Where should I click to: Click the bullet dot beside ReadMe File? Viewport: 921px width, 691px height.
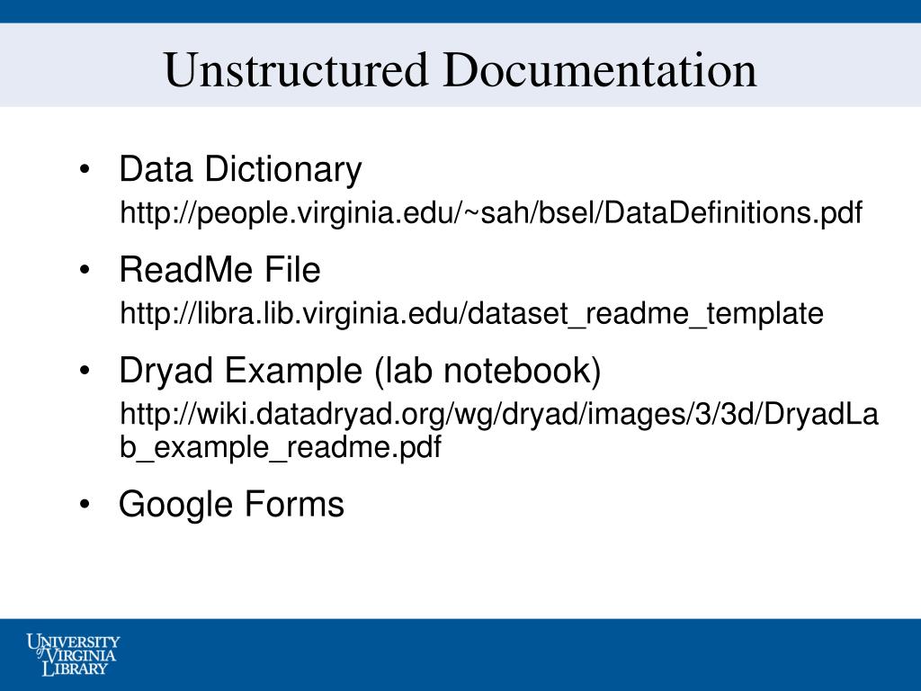[85, 270]
